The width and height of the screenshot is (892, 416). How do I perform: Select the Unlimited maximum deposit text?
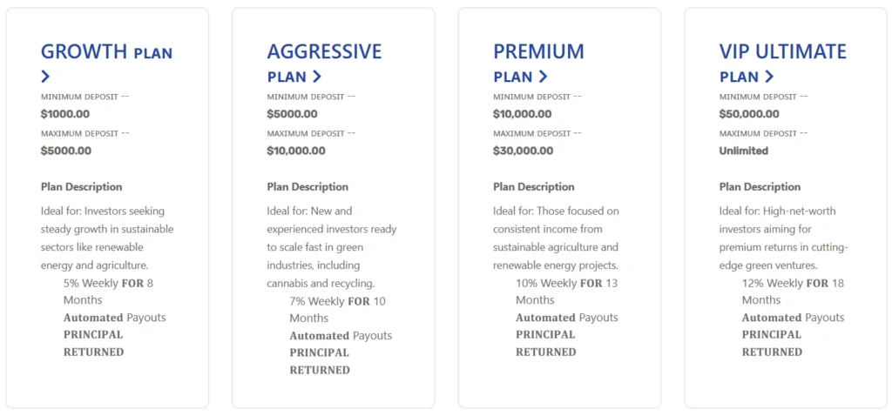(744, 151)
